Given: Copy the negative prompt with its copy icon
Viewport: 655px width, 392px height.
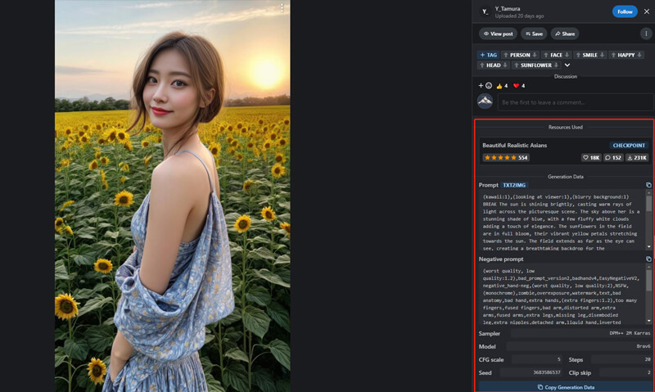Looking at the screenshot, I should (648, 259).
